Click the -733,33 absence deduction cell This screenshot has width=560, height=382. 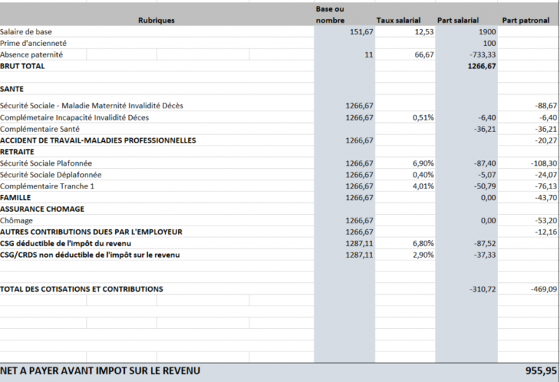483,55
